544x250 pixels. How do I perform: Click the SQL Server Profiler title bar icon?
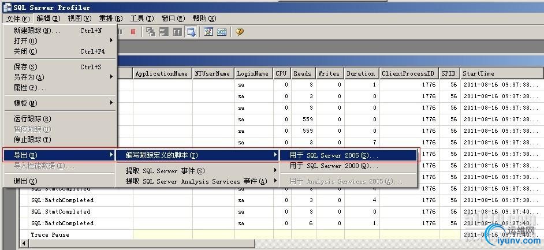(x=7, y=7)
